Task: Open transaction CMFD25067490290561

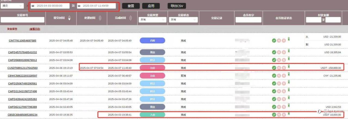Action: [x=23, y=83]
